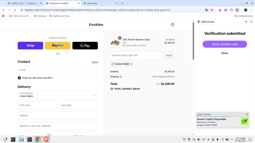Open clock showing 5:13 AM
Screen dimensions: 255x143
coord(240,139)
